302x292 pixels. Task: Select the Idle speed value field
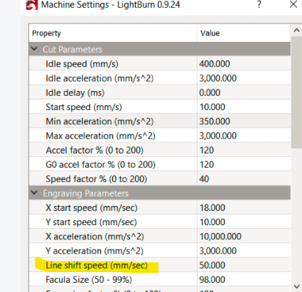point(244,64)
